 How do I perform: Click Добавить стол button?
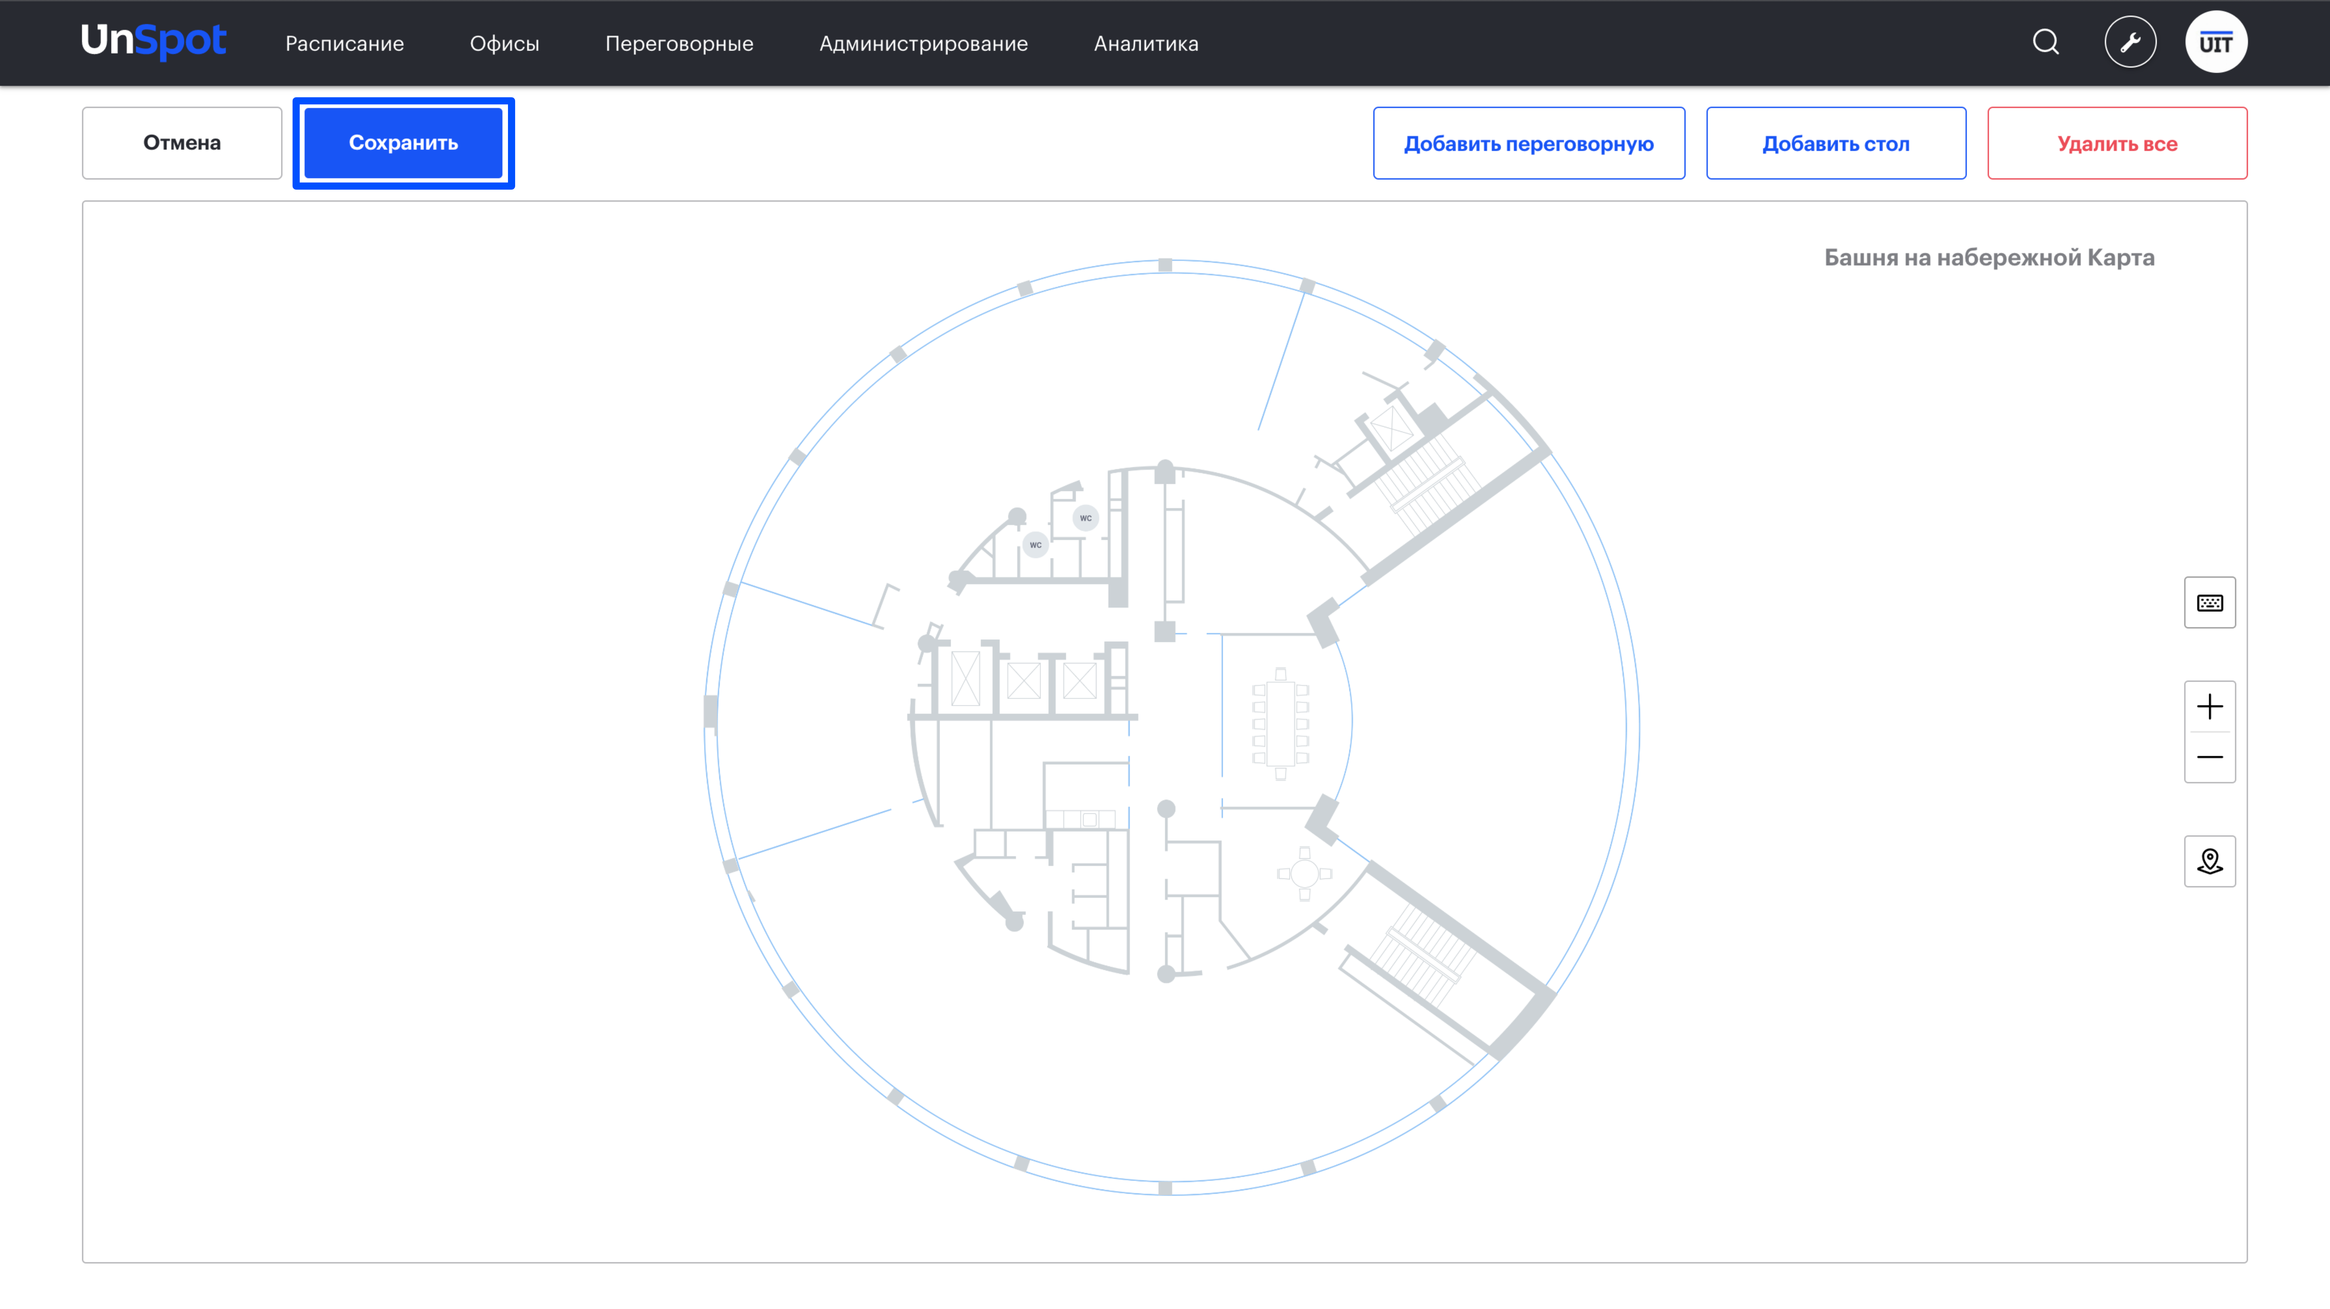point(1836,143)
